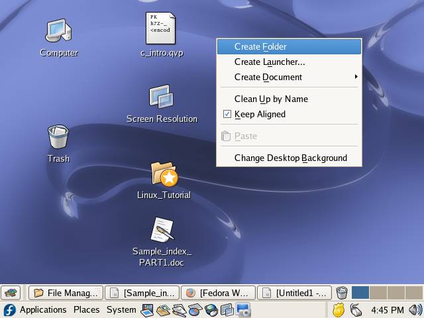Select Create Launcher... menu entry
424x318 pixels.
click(x=270, y=62)
